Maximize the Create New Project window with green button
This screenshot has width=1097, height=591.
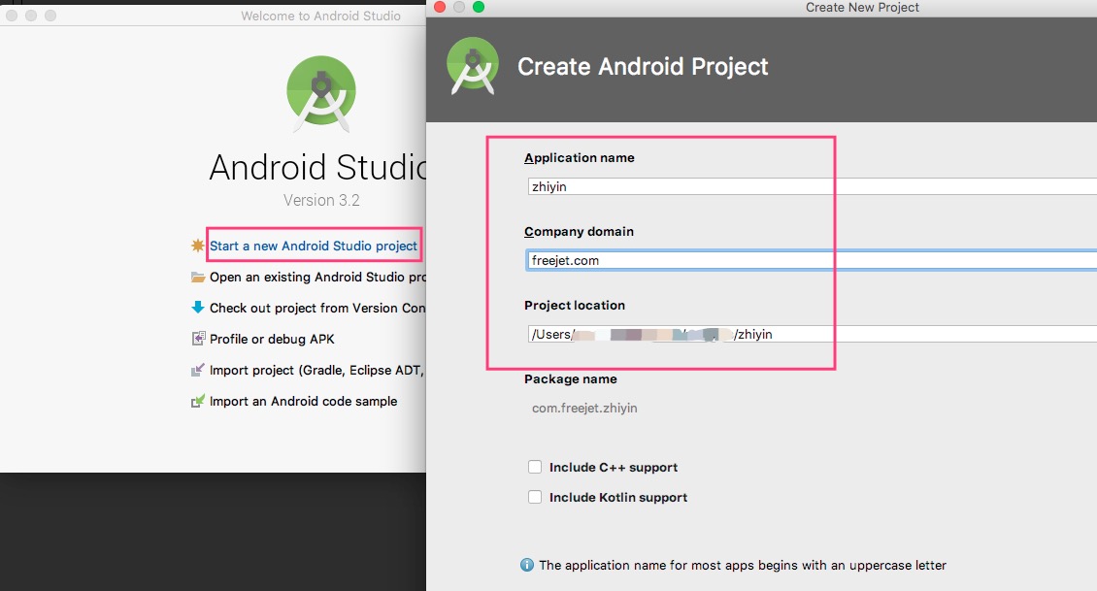[x=479, y=7]
